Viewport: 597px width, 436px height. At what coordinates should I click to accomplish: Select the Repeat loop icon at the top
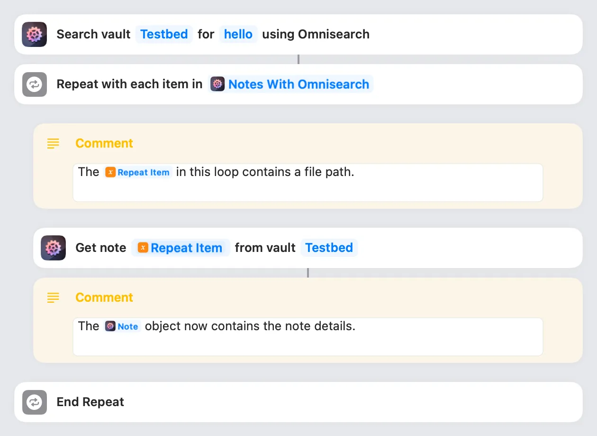(34, 84)
